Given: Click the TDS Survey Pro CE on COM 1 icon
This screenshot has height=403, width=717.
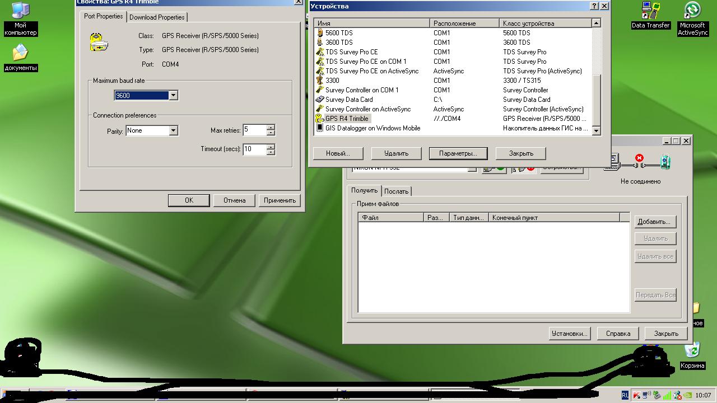Looking at the screenshot, I should [x=320, y=61].
